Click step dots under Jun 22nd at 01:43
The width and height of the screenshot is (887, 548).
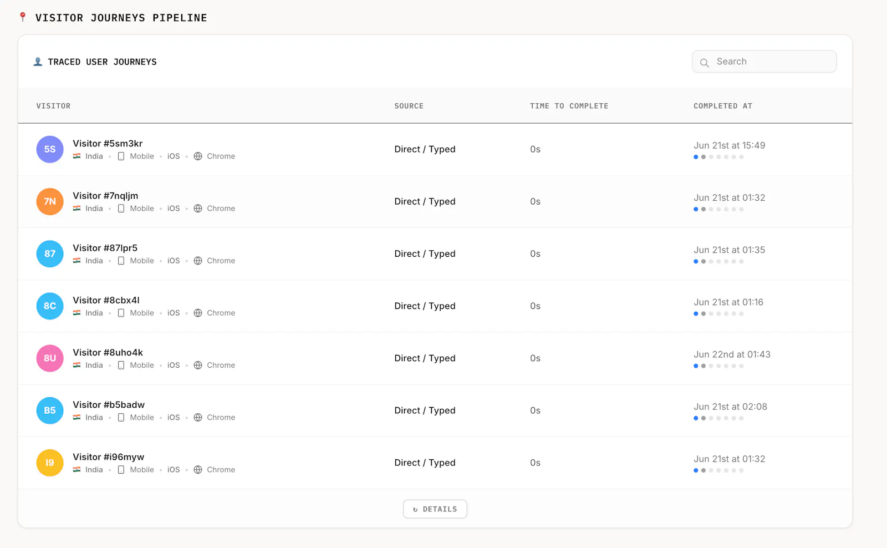(718, 366)
